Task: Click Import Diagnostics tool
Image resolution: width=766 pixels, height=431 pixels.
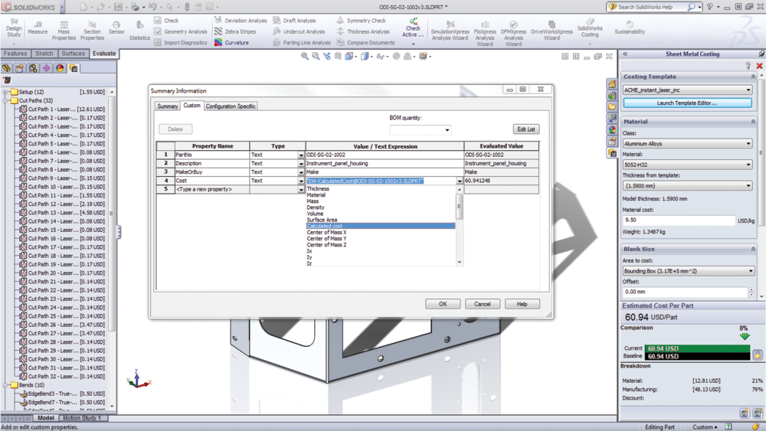Action: [180, 42]
